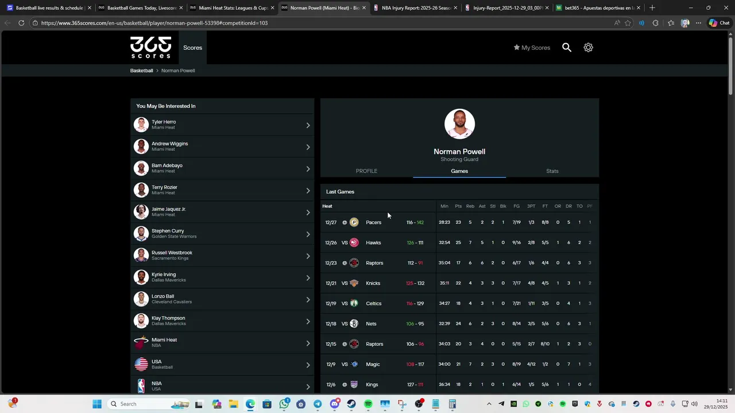Open the Copilot Chat button
The width and height of the screenshot is (735, 413).
[x=719, y=23]
